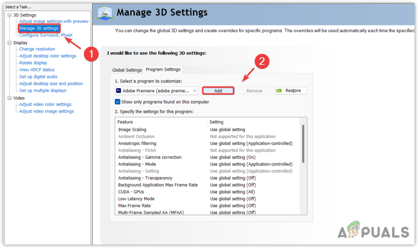Select the Multi-Frame Sampled AA (MFAA) row
Screen dimensions: 418x248
click(207, 212)
